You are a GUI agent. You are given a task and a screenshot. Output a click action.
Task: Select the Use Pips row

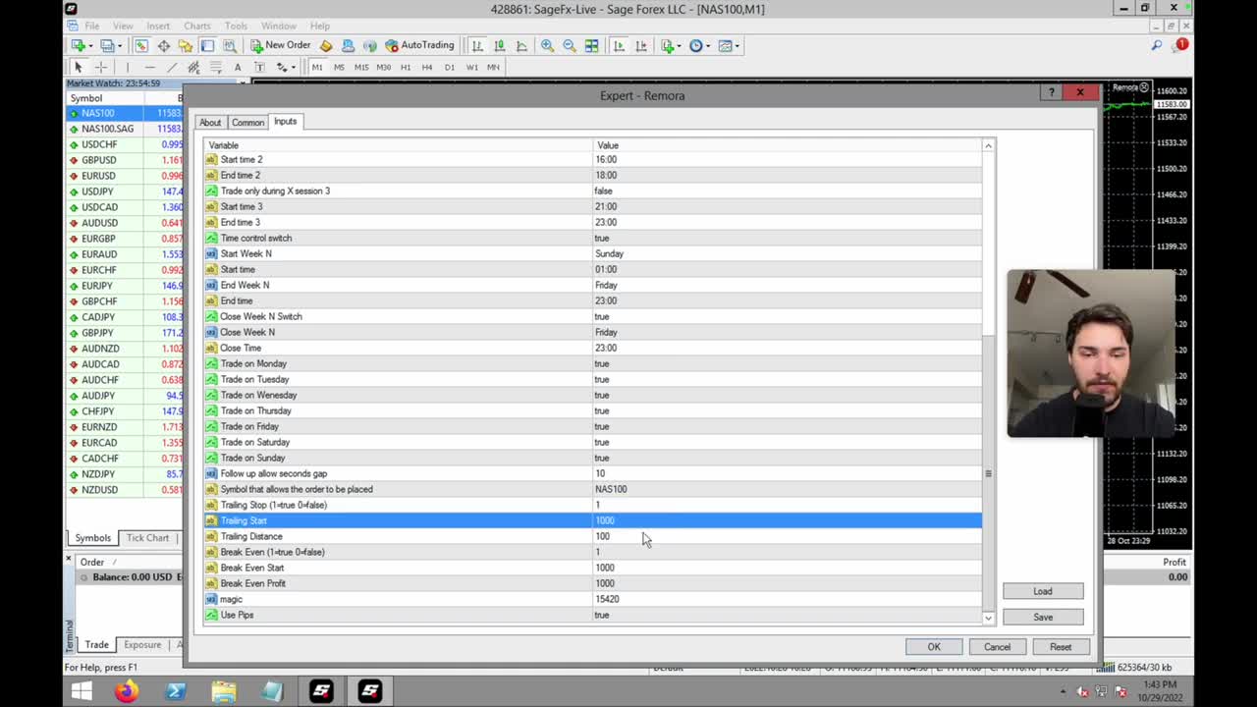pos(592,615)
